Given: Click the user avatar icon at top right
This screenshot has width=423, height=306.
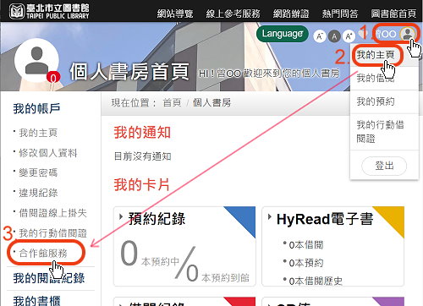Looking at the screenshot, I should (x=407, y=34).
